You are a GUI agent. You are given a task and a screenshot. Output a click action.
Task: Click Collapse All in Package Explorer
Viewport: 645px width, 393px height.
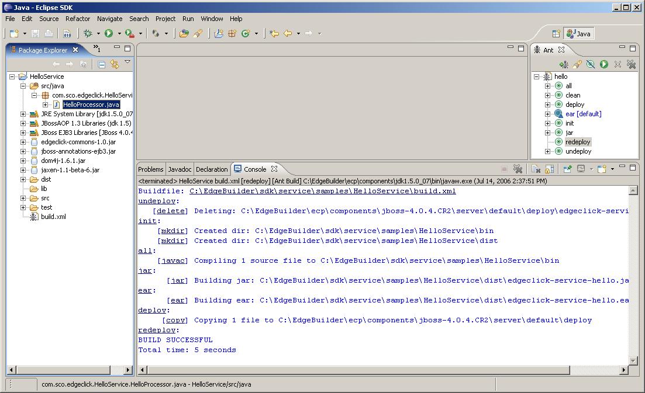pos(102,64)
